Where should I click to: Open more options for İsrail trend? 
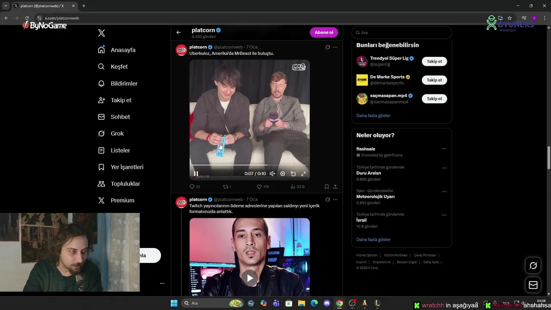coord(444,215)
